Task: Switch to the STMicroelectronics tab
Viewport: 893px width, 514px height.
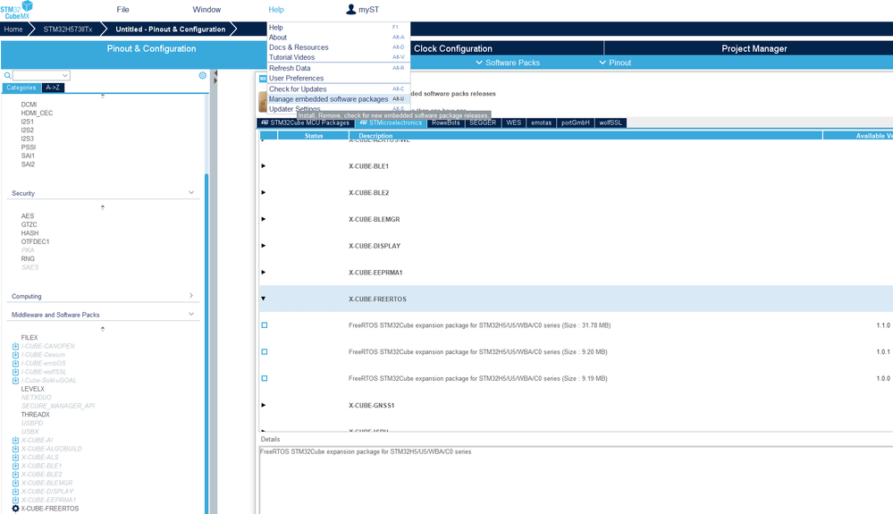Action: pos(391,123)
